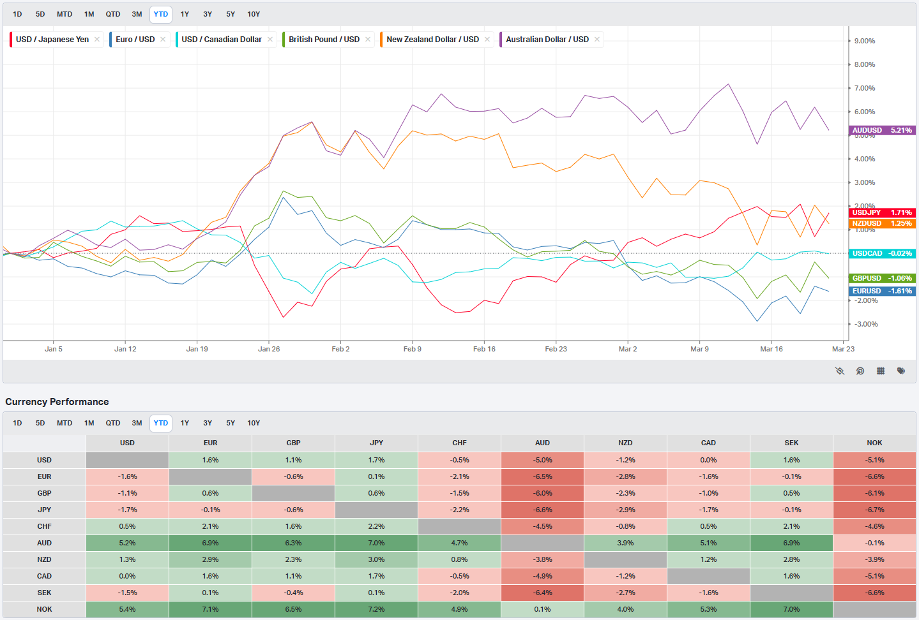Set Currency Performance table to 3M

click(x=137, y=423)
